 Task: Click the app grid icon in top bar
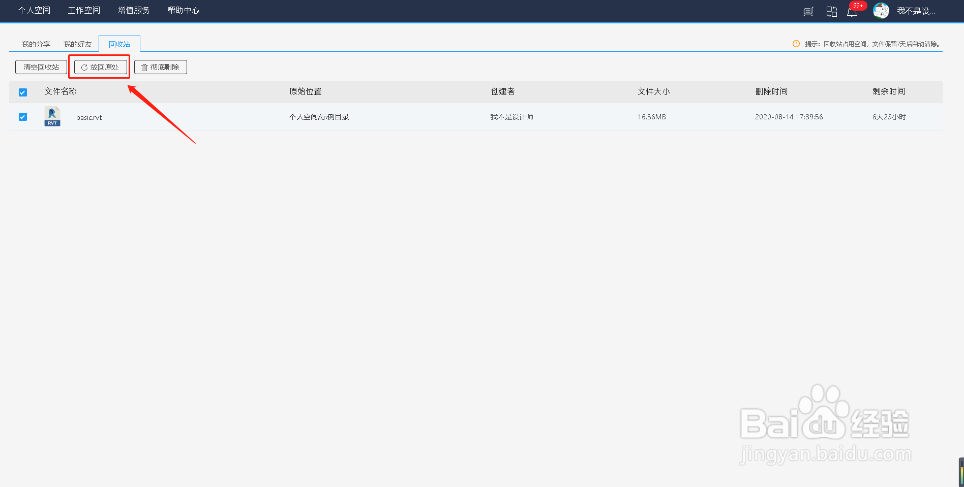click(x=832, y=11)
